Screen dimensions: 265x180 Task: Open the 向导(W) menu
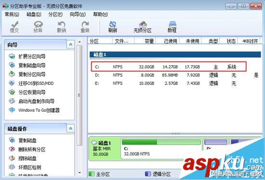coord(78,14)
